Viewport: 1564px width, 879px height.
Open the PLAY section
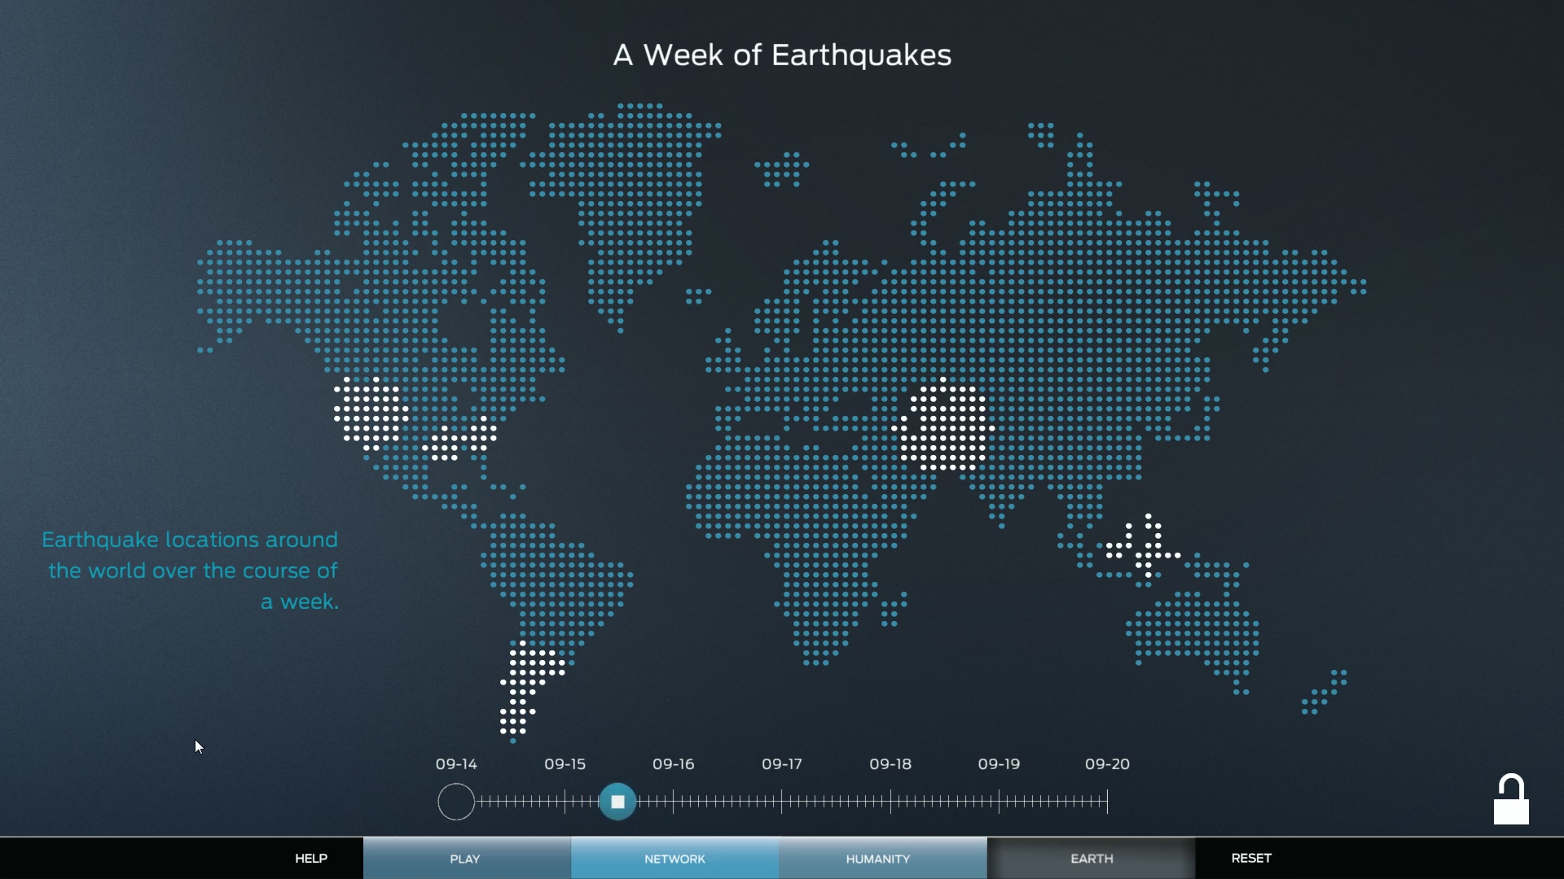[465, 858]
